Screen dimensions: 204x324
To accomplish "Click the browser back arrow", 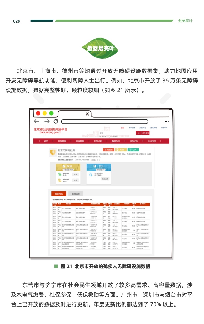I will pos(37,121).
